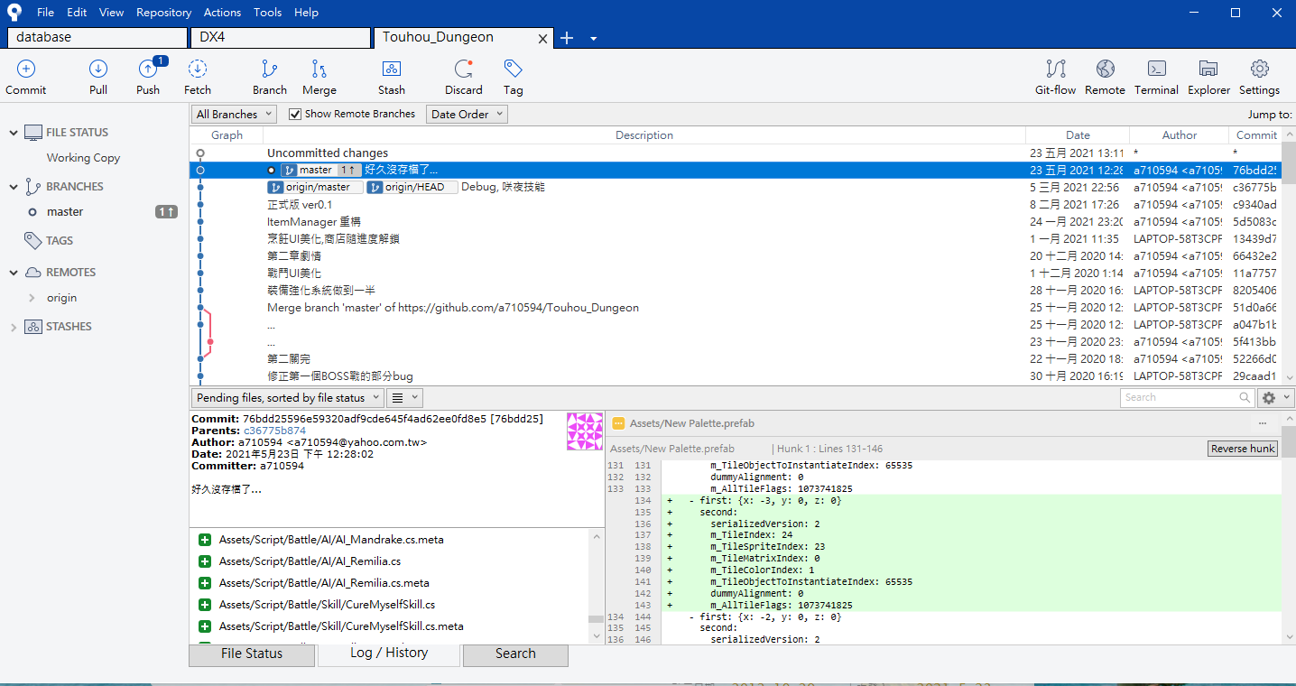Screen dimensions: 1296x686
Task: Click the author avatar image
Action: click(x=584, y=431)
